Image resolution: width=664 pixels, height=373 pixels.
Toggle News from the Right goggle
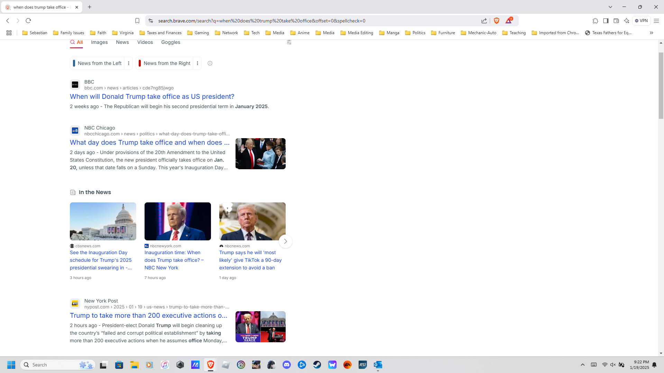pyautogui.click(x=164, y=63)
